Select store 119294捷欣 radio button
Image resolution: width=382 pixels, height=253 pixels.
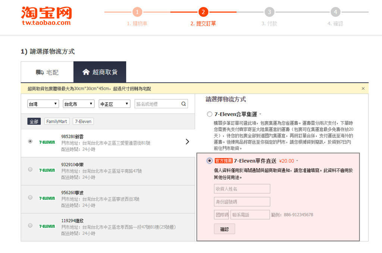tap(30, 225)
